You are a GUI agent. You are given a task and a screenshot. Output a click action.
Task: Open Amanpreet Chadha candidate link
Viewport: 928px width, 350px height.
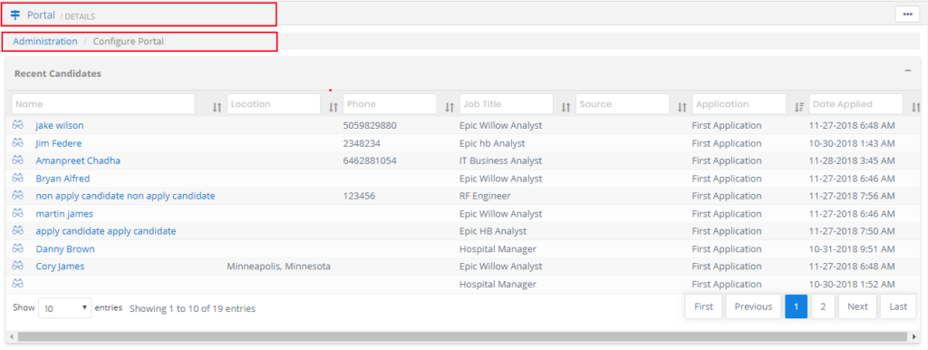(x=78, y=160)
